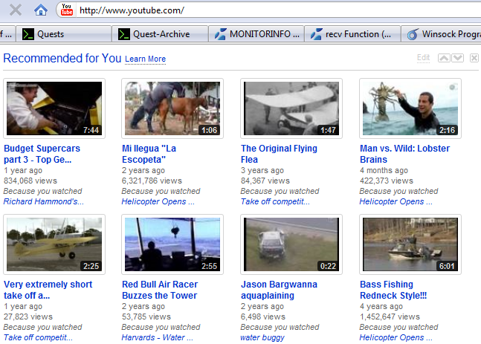Open the water buggy watched-video link
Screen dimensions: 481x344
[x=262, y=337]
